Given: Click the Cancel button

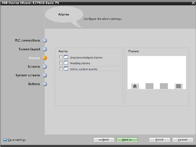Looking at the screenshot, I should click(183, 140).
